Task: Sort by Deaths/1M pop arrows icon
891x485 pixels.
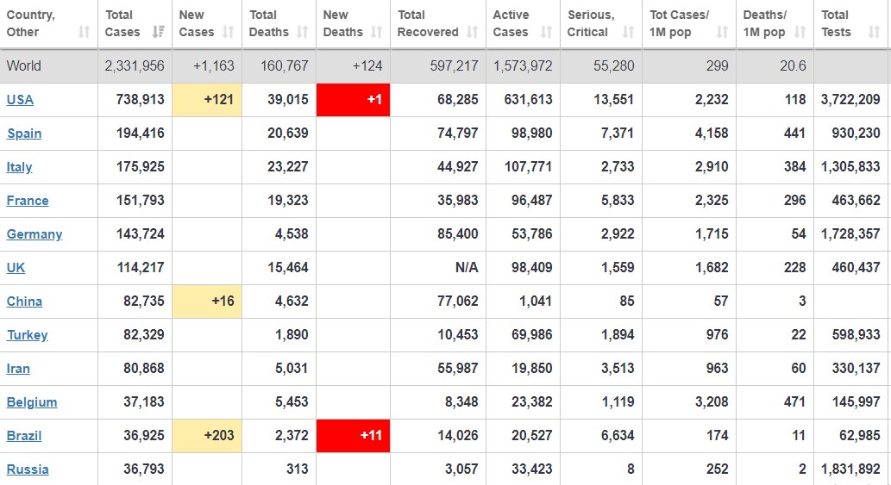Action: [800, 32]
